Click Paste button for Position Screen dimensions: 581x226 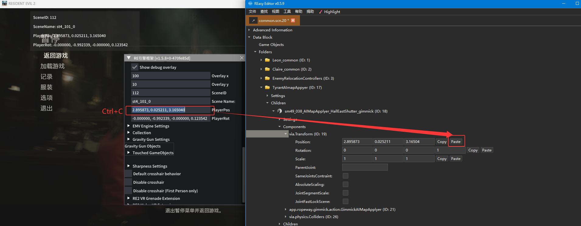pyautogui.click(x=456, y=141)
